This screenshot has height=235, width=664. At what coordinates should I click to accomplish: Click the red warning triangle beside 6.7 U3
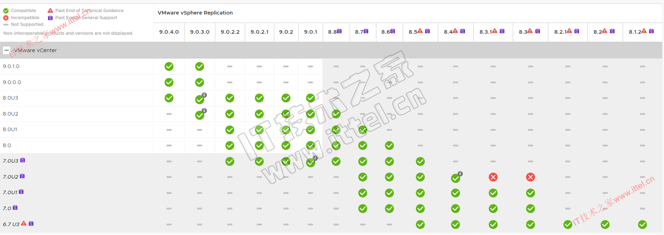pos(24,224)
